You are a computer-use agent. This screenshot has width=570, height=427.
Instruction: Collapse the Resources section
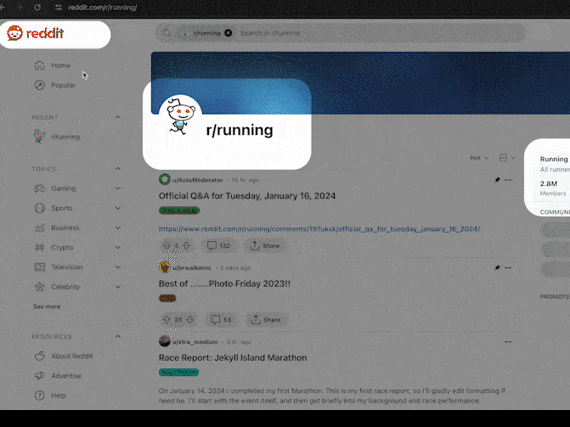[117, 336]
